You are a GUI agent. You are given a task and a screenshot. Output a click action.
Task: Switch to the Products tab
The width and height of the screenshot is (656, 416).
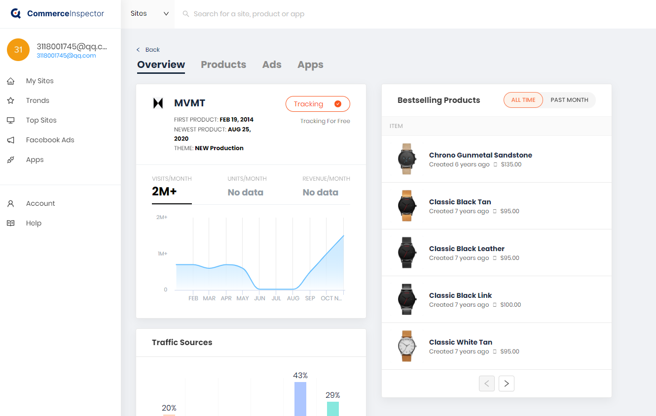tap(223, 64)
